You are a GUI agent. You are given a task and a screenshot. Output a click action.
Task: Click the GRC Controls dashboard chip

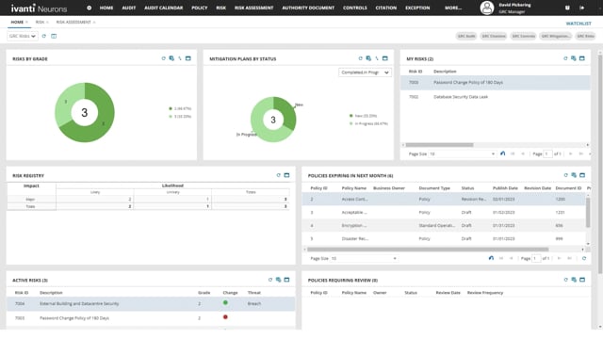point(524,36)
